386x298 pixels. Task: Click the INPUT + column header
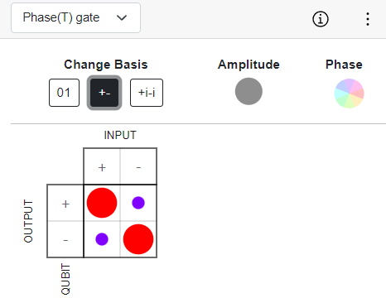tap(102, 166)
